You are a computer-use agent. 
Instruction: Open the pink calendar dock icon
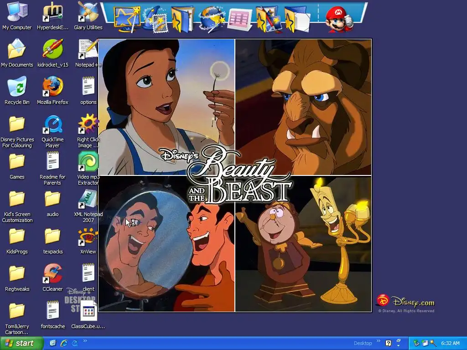pos(240,19)
